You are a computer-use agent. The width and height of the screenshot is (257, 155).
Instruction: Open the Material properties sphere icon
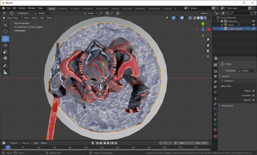click(x=215, y=130)
